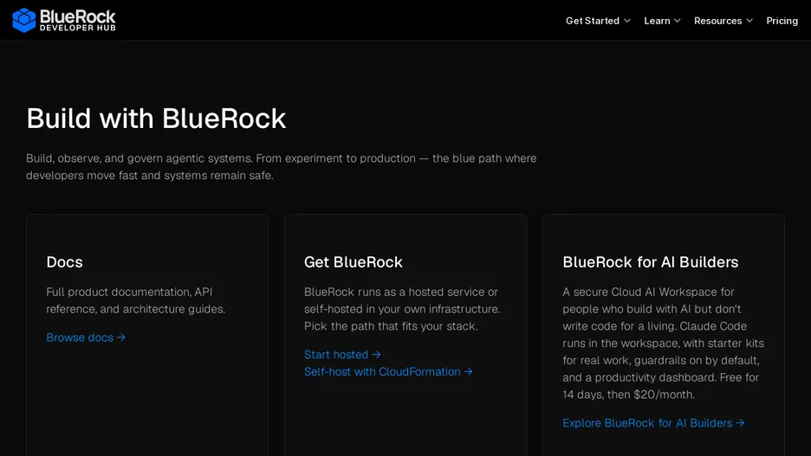Click the arrow after Self-host with CloudFormation
The image size is (811, 456).
click(468, 371)
